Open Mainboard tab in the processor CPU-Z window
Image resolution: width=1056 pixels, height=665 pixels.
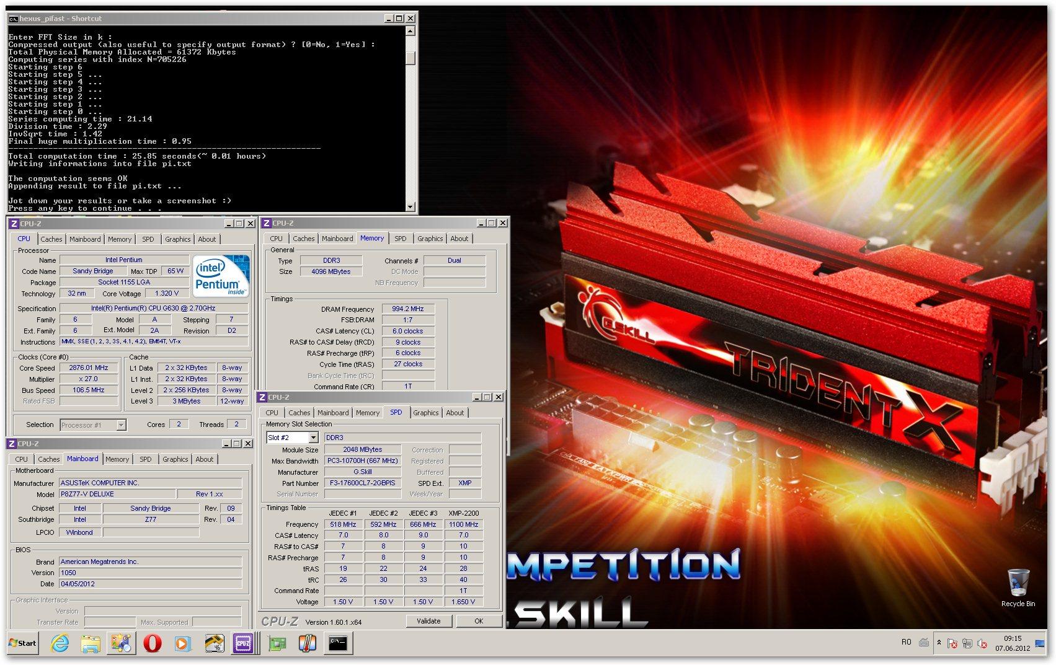[85, 239]
